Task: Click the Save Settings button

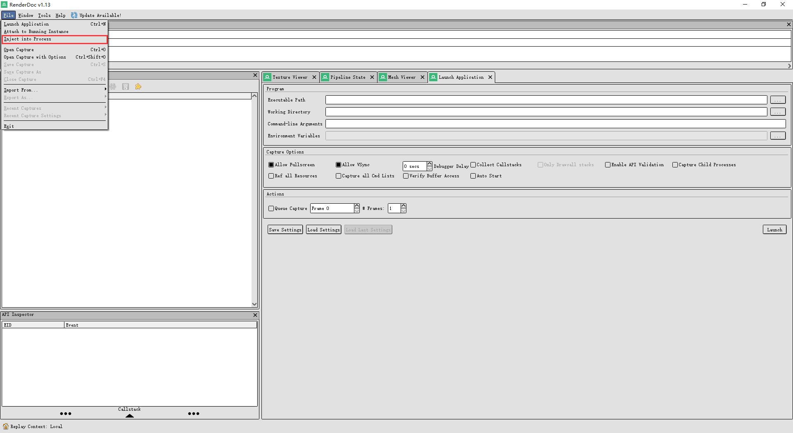Action: (285, 230)
